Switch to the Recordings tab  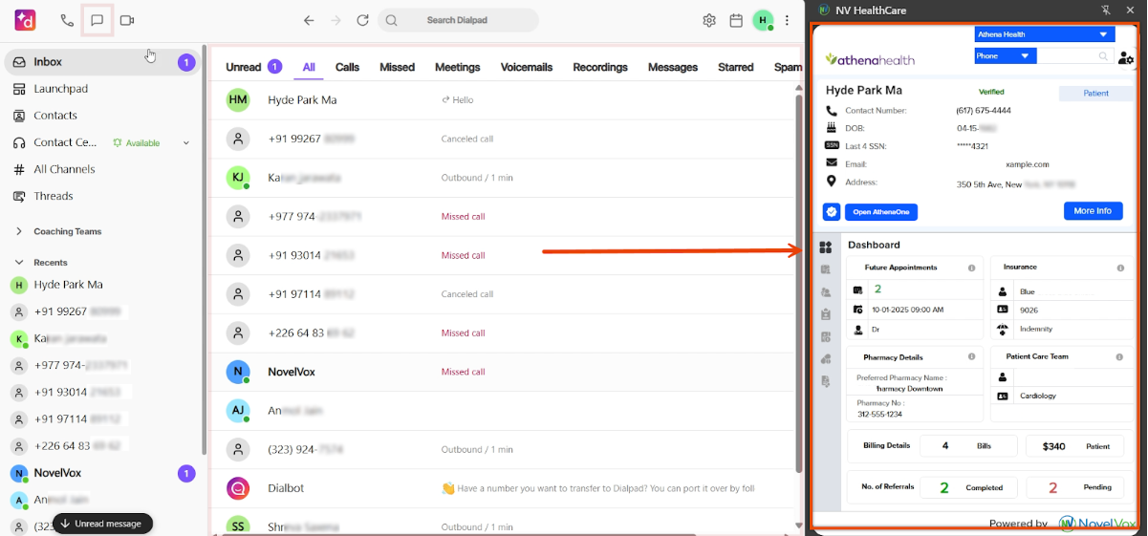(x=600, y=67)
